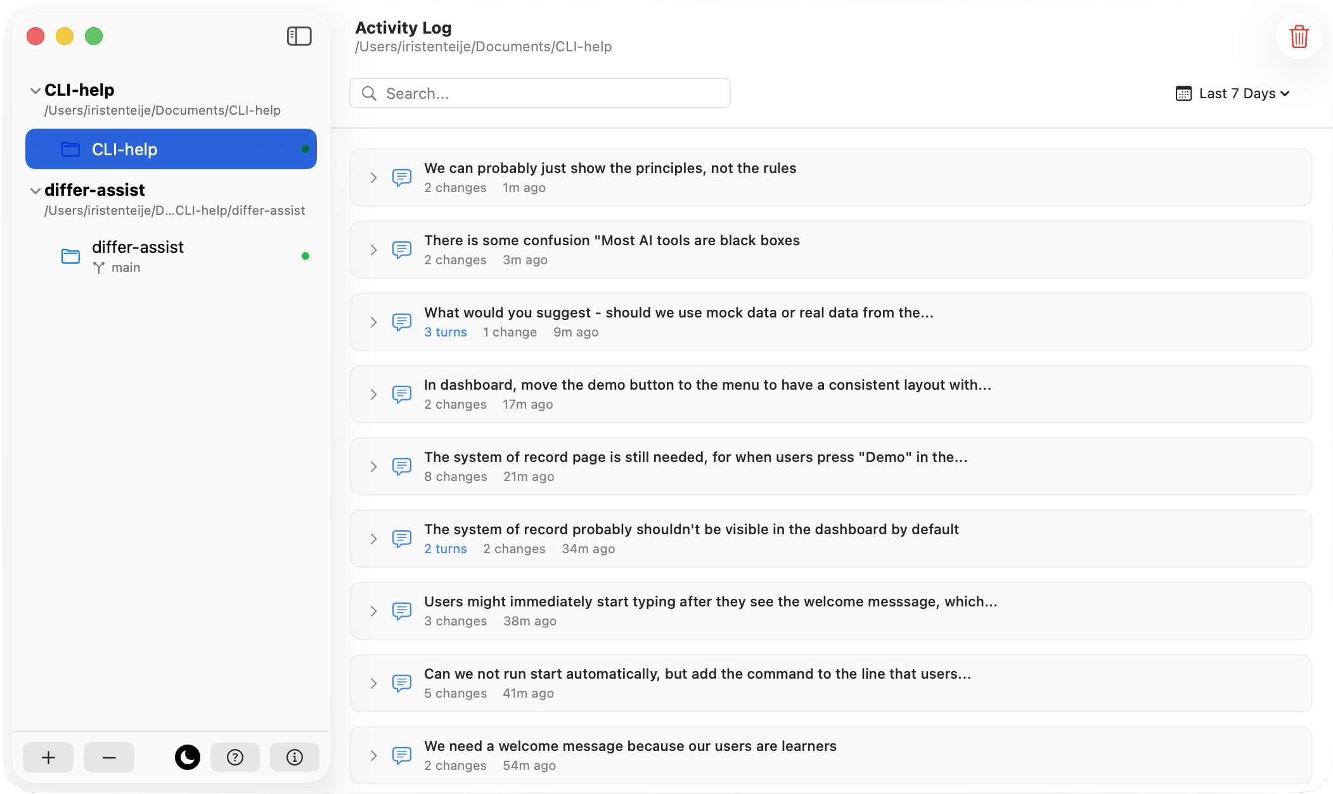Toggle the sidebar panel icon
Screen dimensions: 1333x794
299,36
